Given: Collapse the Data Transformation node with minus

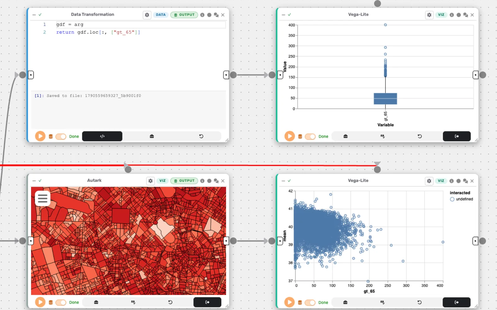Looking at the screenshot, I should (x=34, y=15).
